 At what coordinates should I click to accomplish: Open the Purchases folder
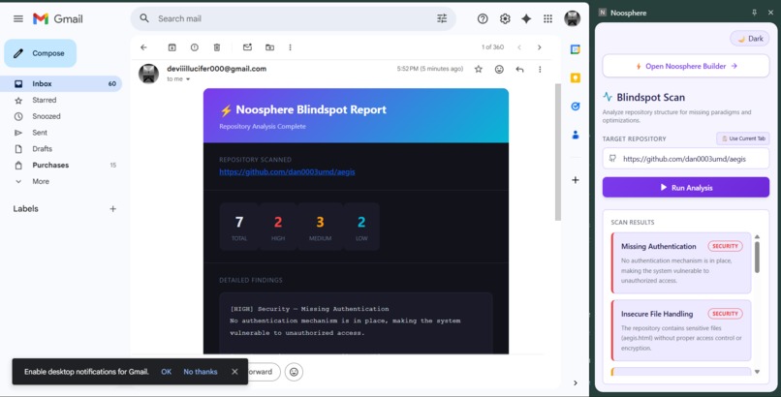pos(61,165)
